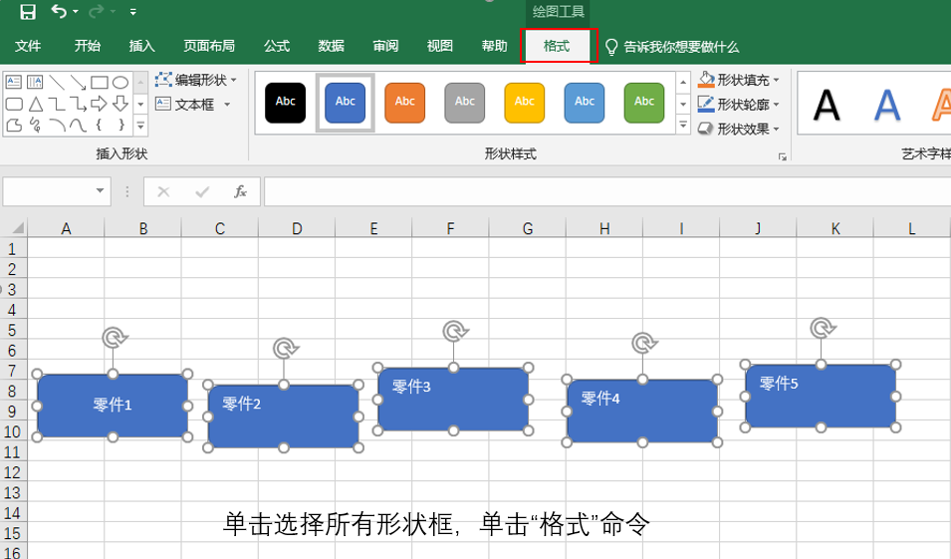This screenshot has width=951, height=559.
Task: Select all cells with the corner button
Action: 17,228
